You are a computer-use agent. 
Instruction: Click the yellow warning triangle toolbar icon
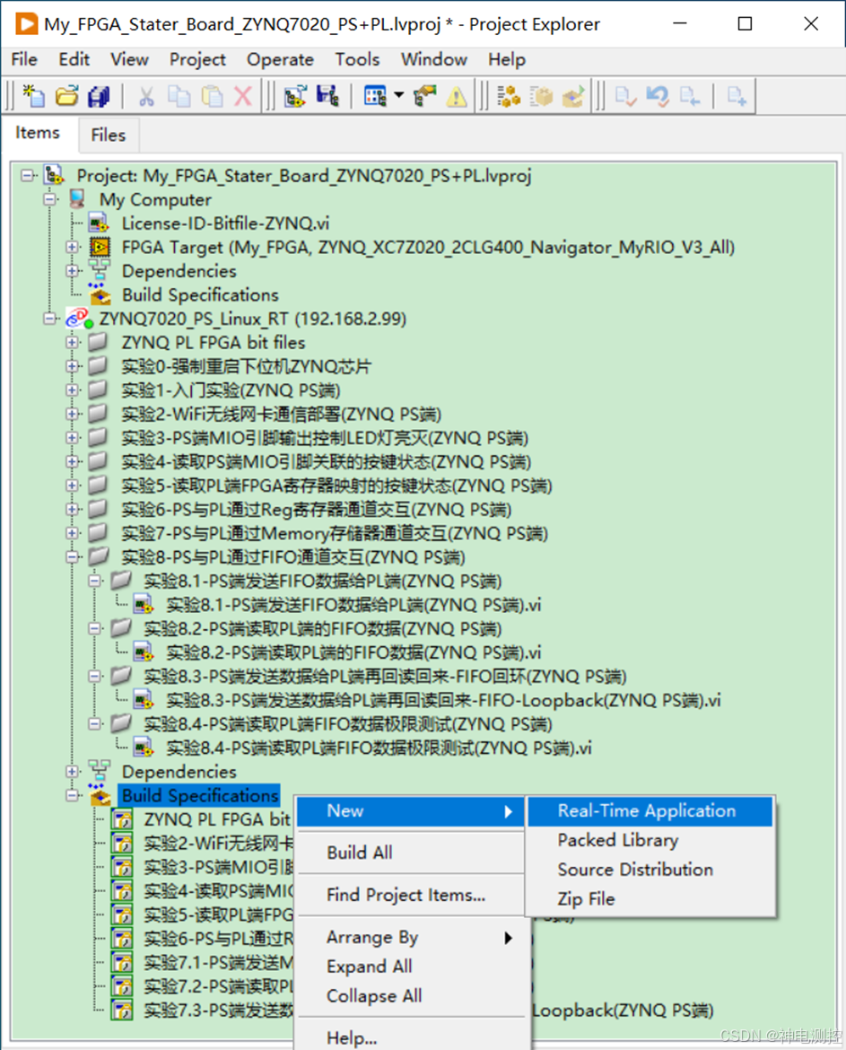pyautogui.click(x=457, y=96)
